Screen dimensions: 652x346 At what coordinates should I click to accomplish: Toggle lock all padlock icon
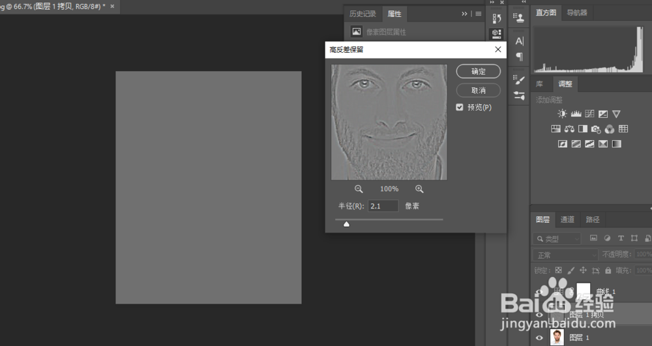[x=608, y=270]
